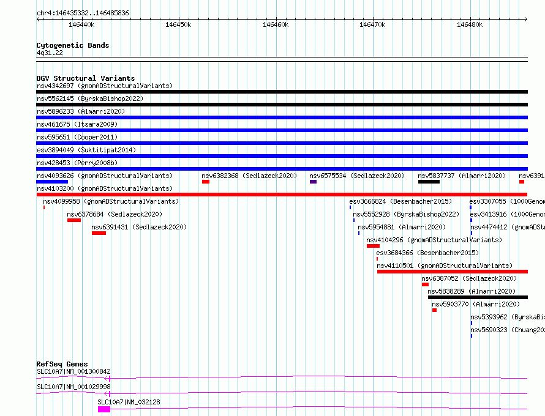The height and width of the screenshot is (416, 545).
Task: Select the nsv5954881 Almarri2020 label
Action: click(x=402, y=227)
